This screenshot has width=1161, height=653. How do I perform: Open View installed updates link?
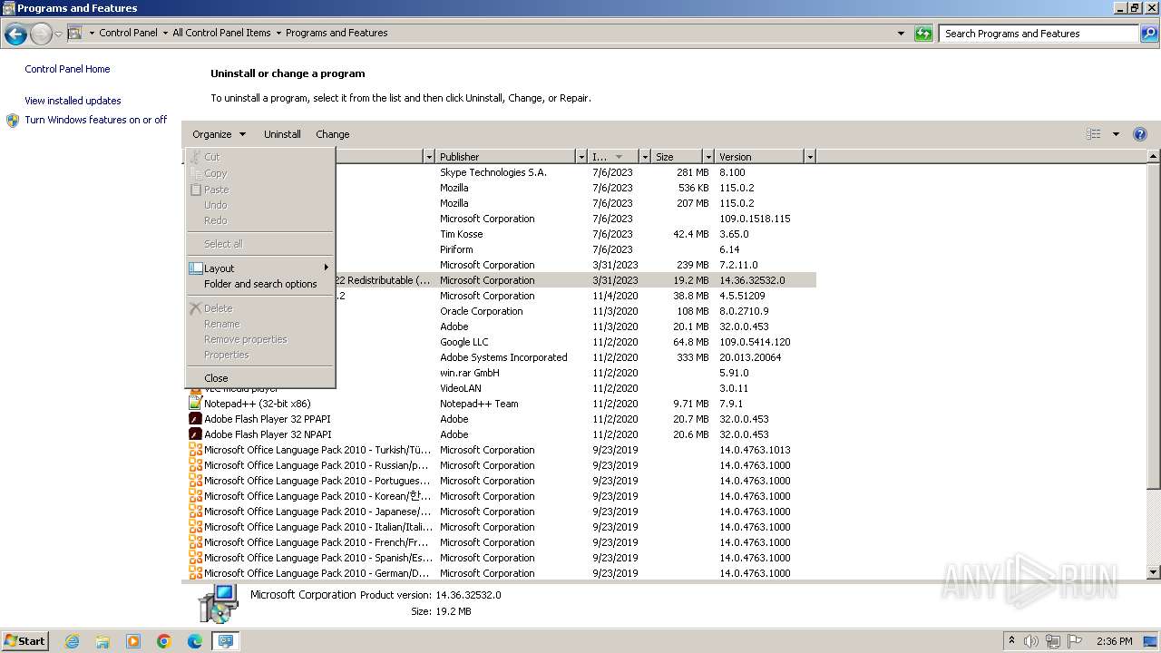click(x=73, y=101)
